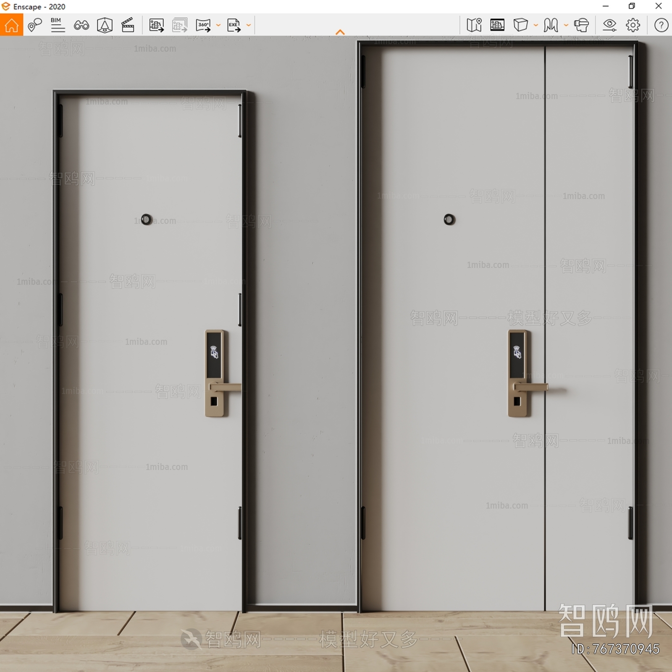Enable virtual reality headset mode
Viewport: 672px width, 672px height.
(582, 25)
